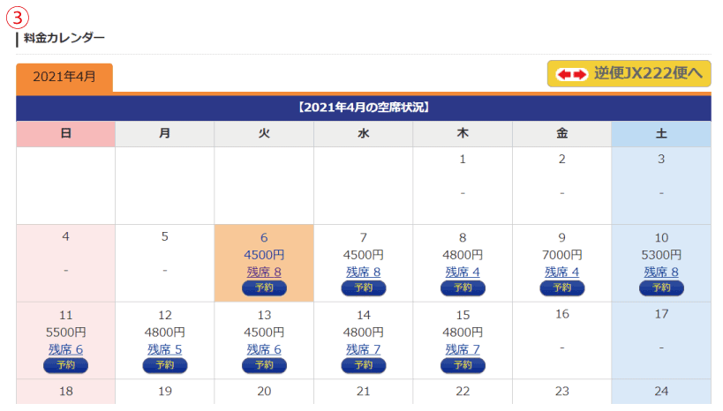Click the 【2021年4月の空席状況】 header

pos(364,108)
